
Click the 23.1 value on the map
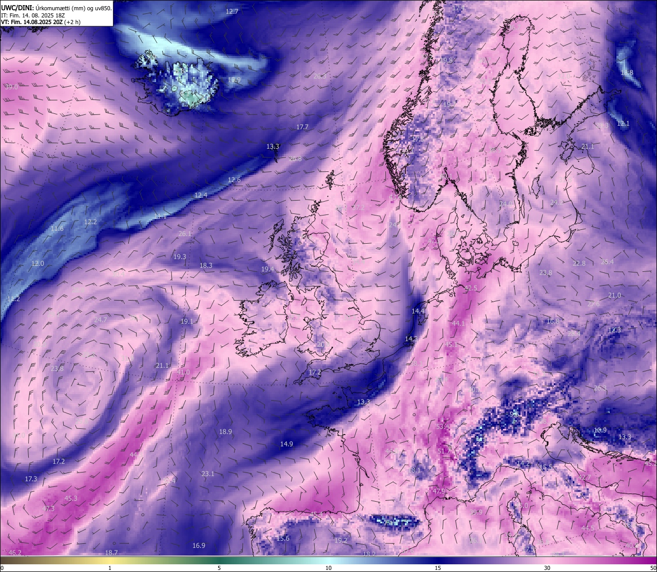208,474
